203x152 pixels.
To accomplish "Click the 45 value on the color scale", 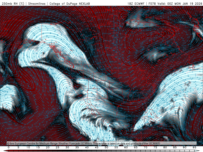I will tap(97, 147).
